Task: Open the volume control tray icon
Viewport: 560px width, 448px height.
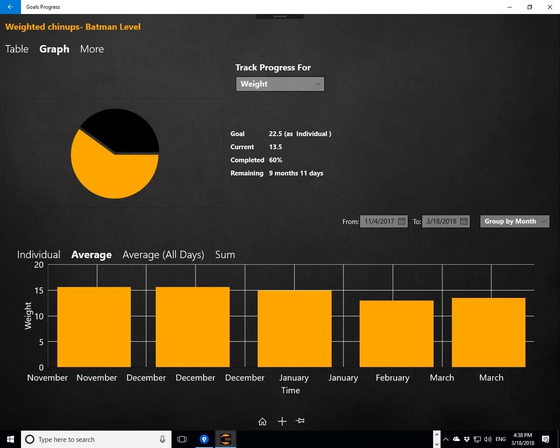Action: coord(488,439)
